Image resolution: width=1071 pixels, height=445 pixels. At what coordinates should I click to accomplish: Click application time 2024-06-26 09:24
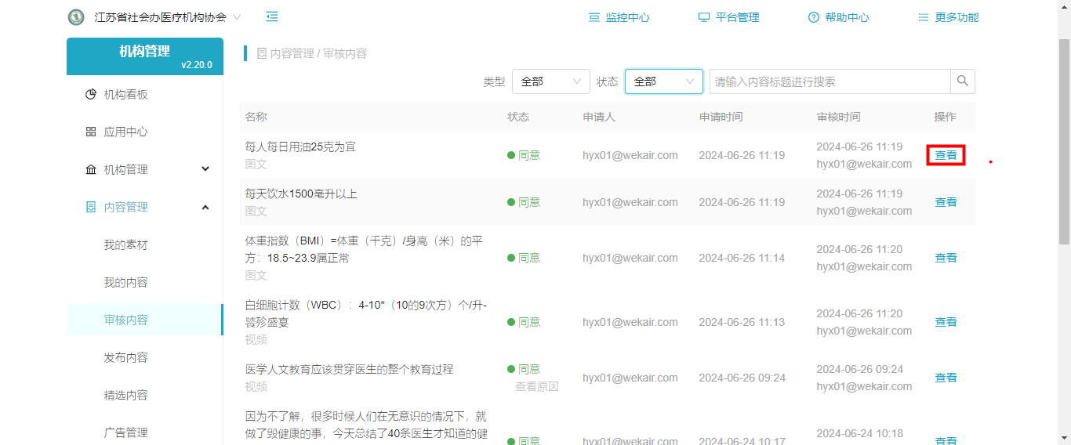click(742, 378)
